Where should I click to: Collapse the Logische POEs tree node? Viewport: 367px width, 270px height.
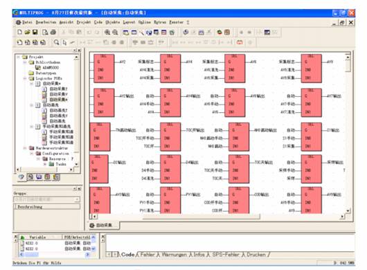coord(25,78)
